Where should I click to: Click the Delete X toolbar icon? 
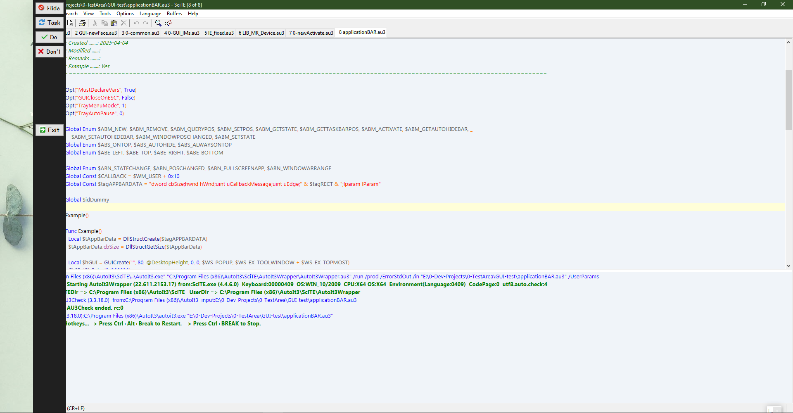123,23
